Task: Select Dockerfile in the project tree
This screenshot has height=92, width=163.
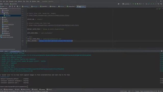Action: (6, 26)
